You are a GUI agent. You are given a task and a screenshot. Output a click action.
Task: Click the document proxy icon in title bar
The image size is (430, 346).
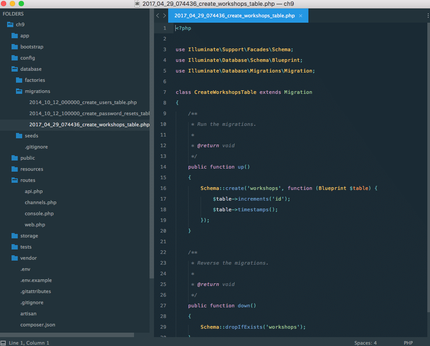(137, 4)
